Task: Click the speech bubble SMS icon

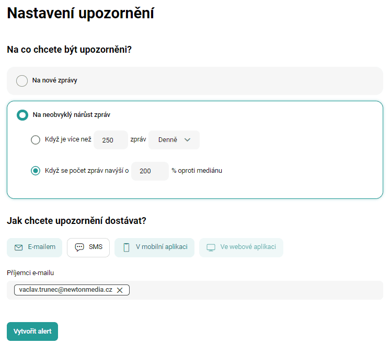Action: 79,247
